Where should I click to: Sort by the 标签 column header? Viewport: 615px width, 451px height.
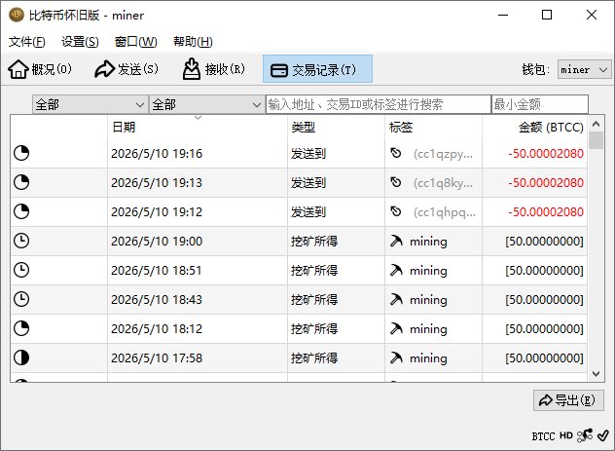point(433,128)
